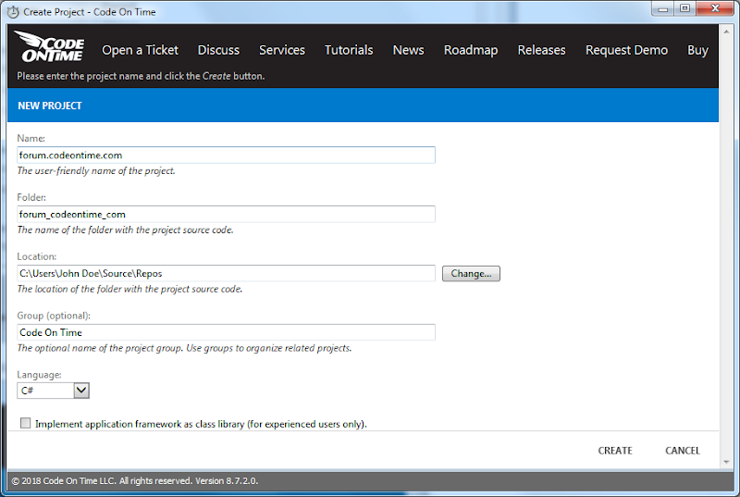
Task: Maximize the Create Project window
Action: click(684, 8)
